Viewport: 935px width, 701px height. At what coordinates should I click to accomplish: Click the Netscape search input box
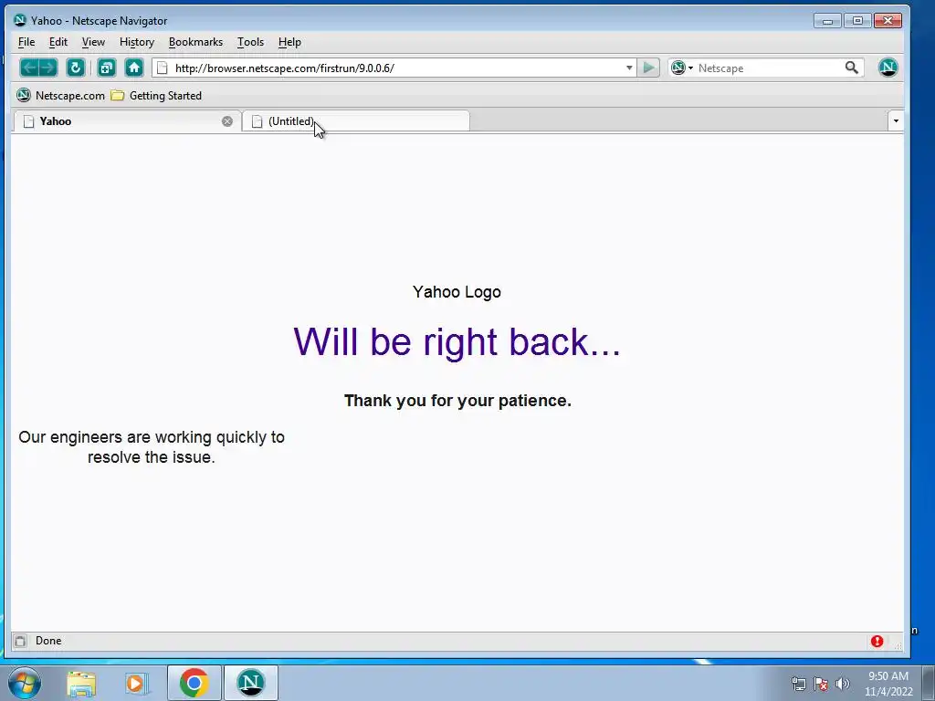768,68
